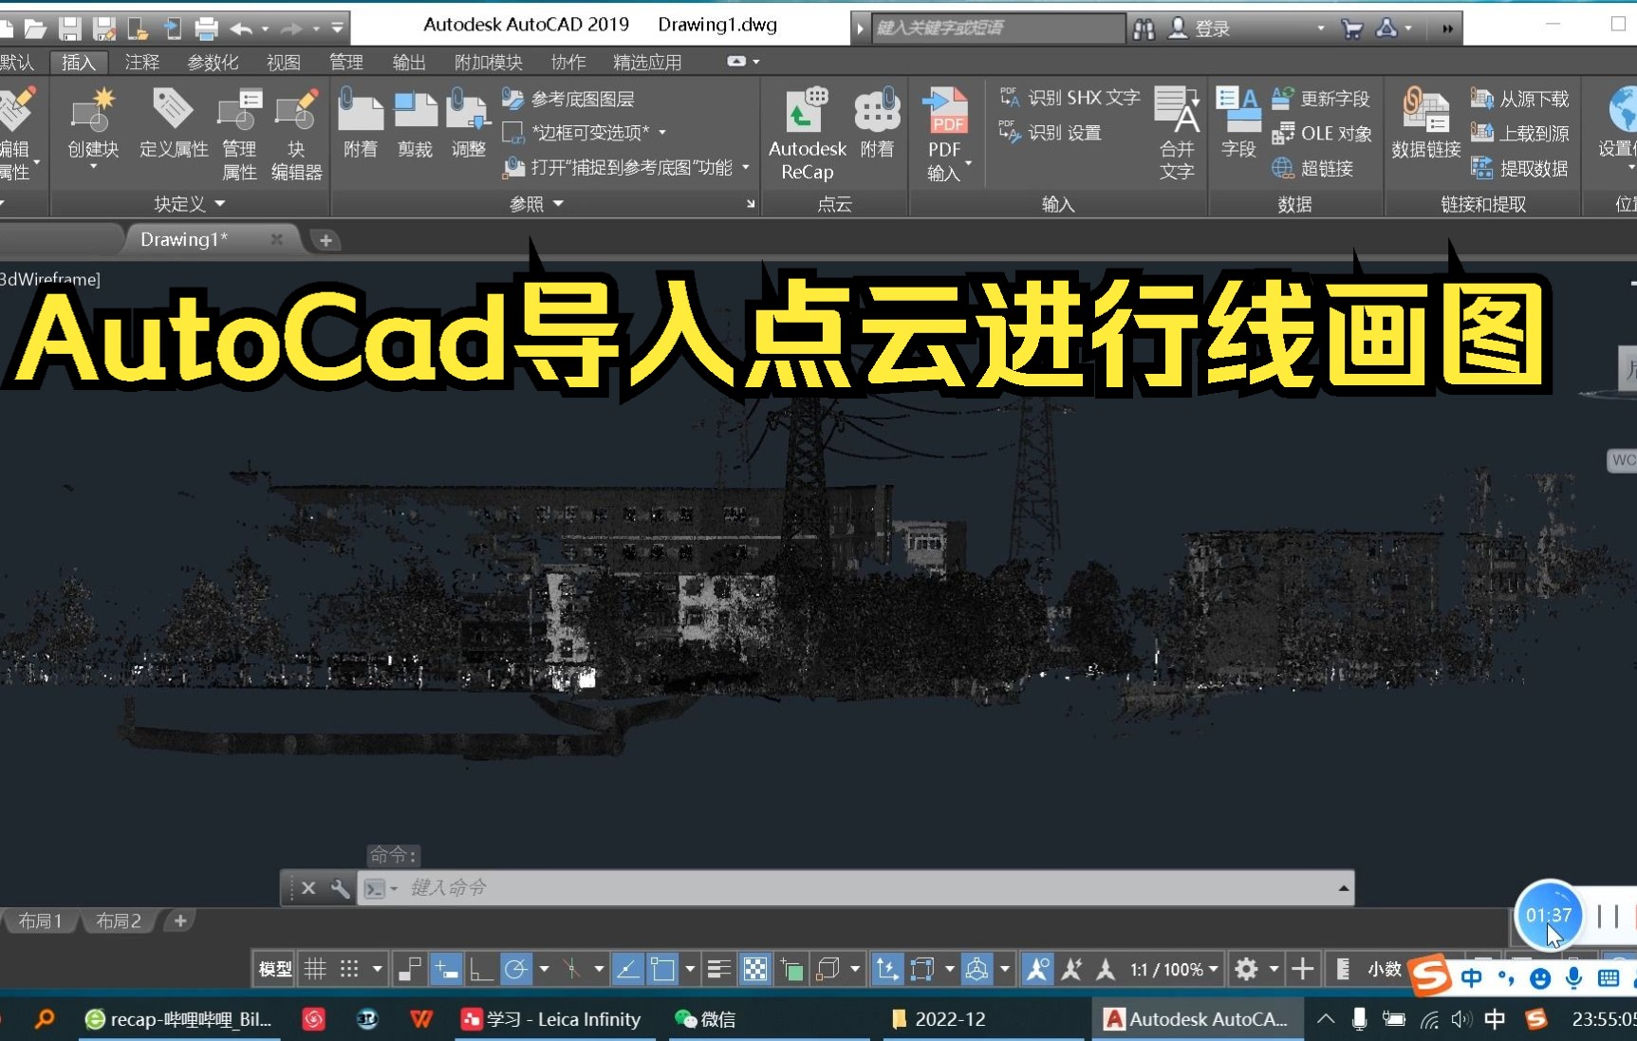Viewport: 1637px width, 1041px height.
Task: Open Manage Attributes (管理属性) tool
Action: pos(239,133)
